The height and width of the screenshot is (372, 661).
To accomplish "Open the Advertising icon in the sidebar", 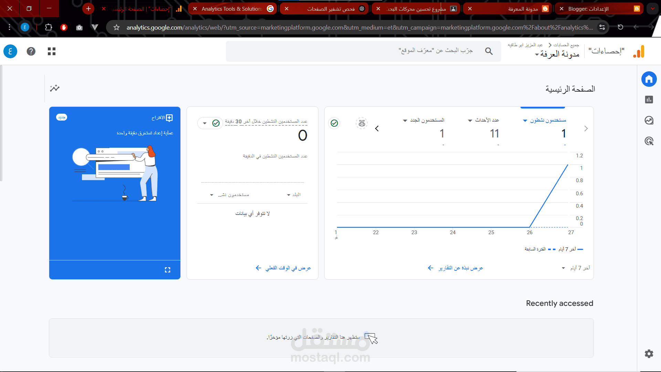I will pyautogui.click(x=649, y=141).
